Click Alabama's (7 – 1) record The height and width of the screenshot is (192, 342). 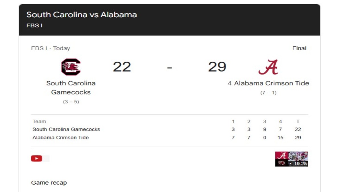(268, 93)
